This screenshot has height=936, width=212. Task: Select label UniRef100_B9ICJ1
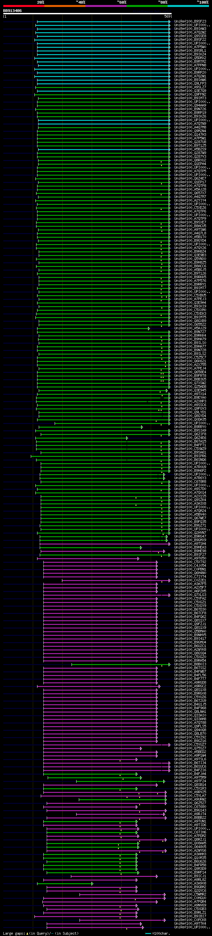tap(190, 876)
